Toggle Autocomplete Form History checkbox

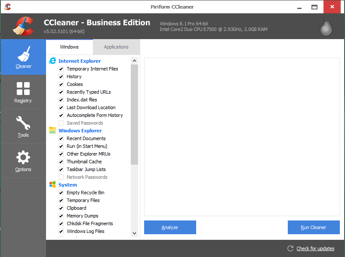click(61, 116)
